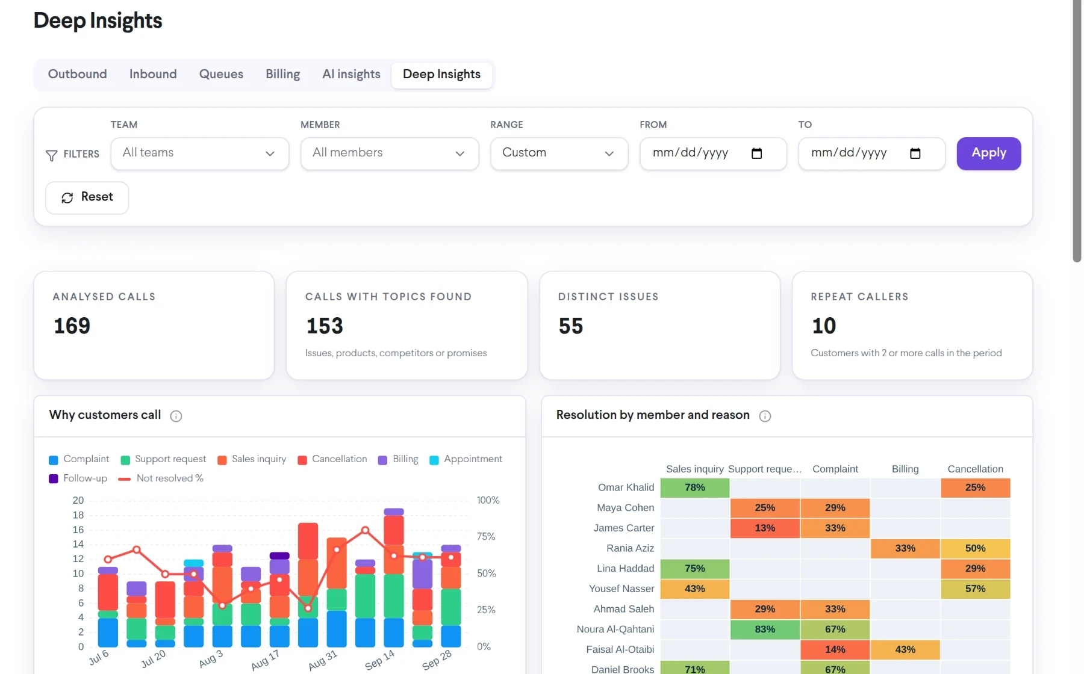Select the Deep Insights tab
The width and height of the screenshot is (1084, 674).
coord(441,75)
